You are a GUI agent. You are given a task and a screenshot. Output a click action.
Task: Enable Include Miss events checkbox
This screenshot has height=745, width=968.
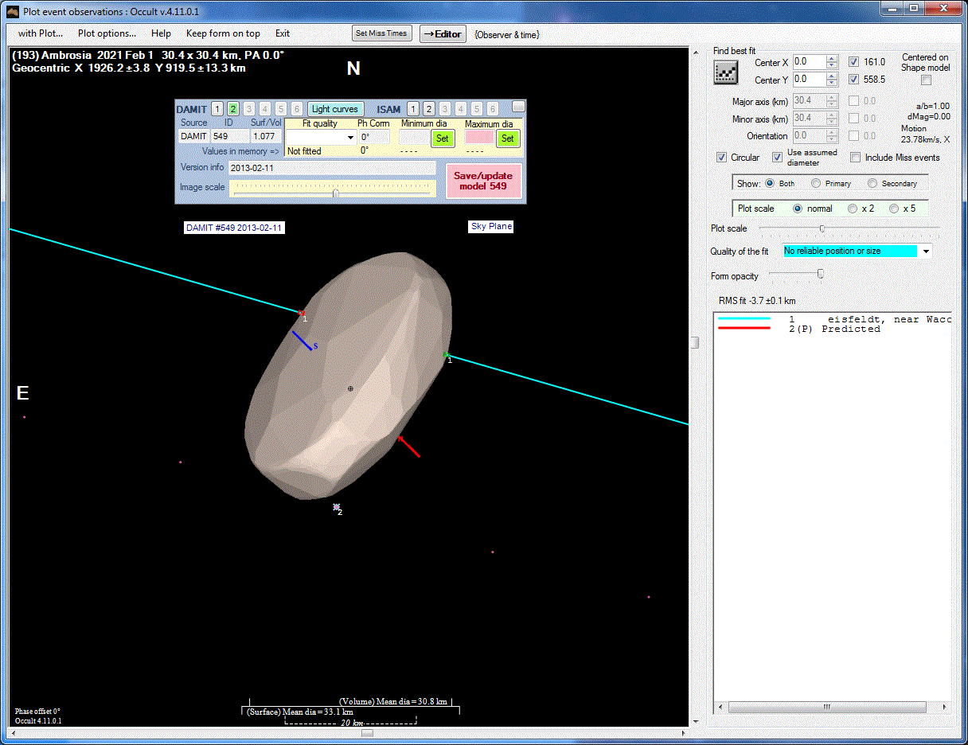coord(856,158)
